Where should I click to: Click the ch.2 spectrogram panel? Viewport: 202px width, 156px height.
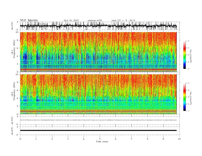[98, 94]
